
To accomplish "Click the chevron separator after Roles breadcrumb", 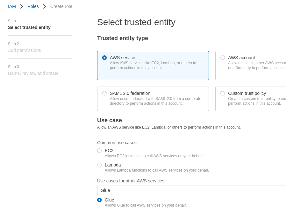I will 45,6.
